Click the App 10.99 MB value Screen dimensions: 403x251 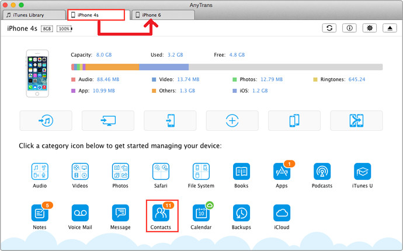coord(103,90)
